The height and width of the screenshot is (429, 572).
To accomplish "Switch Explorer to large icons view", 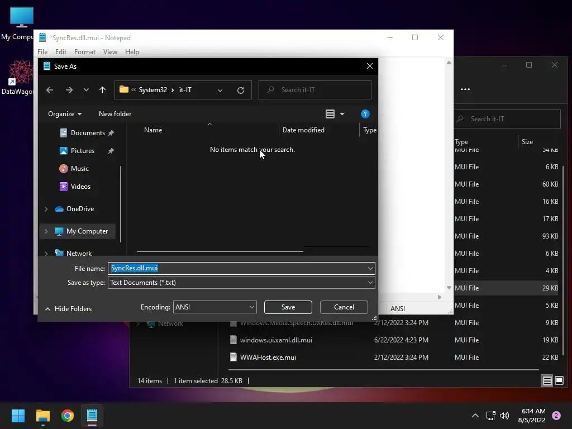I will (559, 381).
